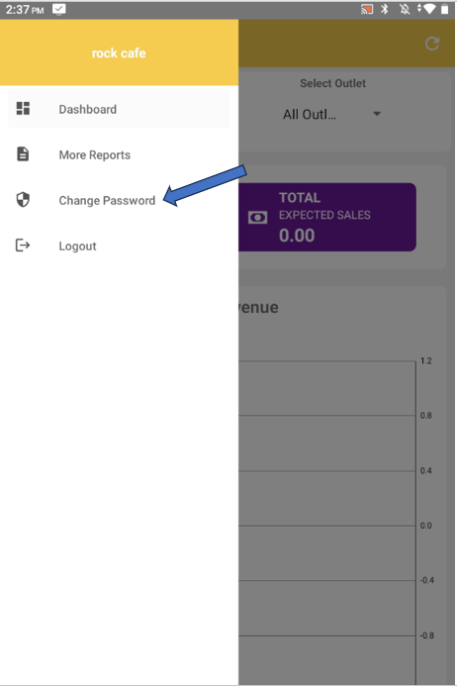
Task: Click the Dashboard grid icon
Action: pyautogui.click(x=23, y=109)
